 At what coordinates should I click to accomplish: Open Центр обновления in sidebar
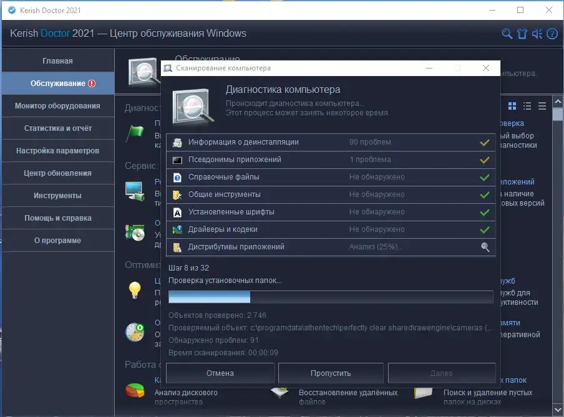point(57,173)
